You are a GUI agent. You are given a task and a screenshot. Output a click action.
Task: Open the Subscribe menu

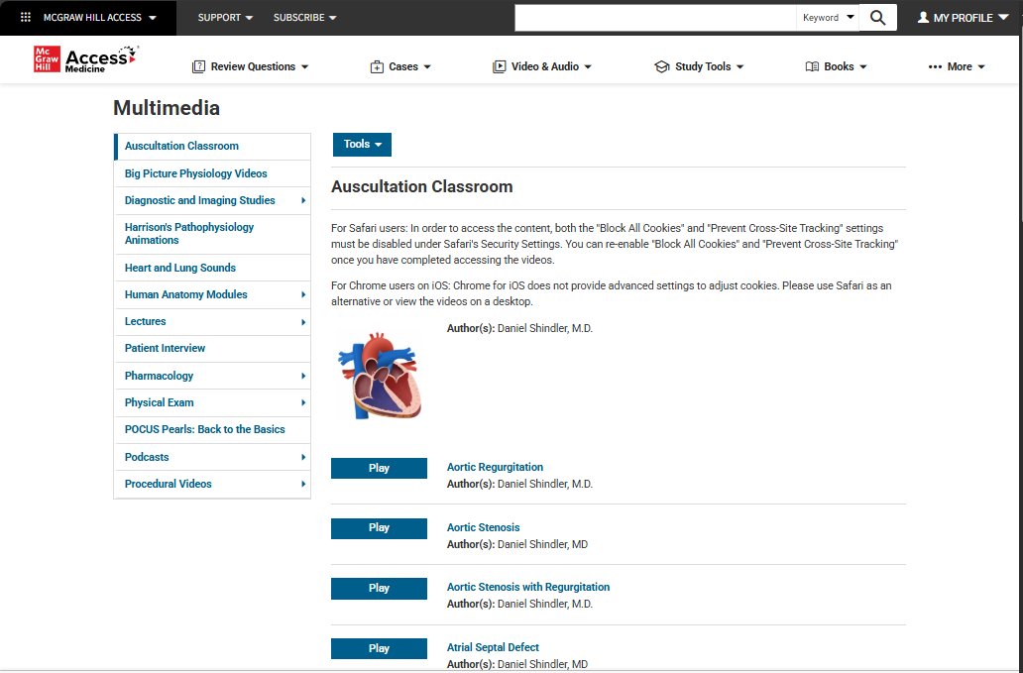pos(304,18)
